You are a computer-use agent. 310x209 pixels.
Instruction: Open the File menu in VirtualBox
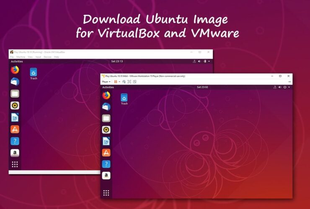click(x=12, y=57)
